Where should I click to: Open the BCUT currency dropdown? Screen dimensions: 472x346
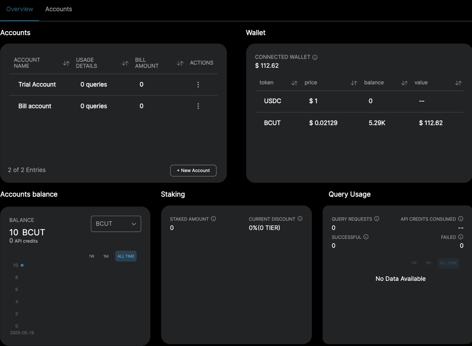click(x=116, y=224)
